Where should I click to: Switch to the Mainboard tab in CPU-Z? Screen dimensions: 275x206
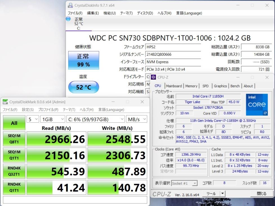pos(174,86)
